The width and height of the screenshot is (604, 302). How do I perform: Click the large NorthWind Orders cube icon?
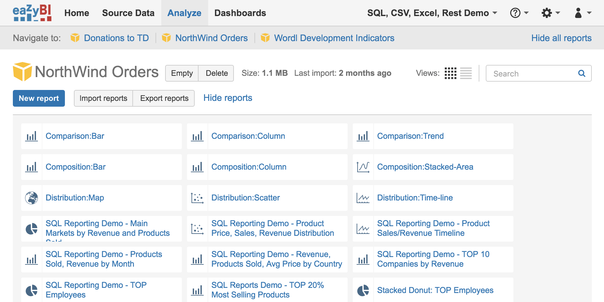pyautogui.click(x=22, y=72)
